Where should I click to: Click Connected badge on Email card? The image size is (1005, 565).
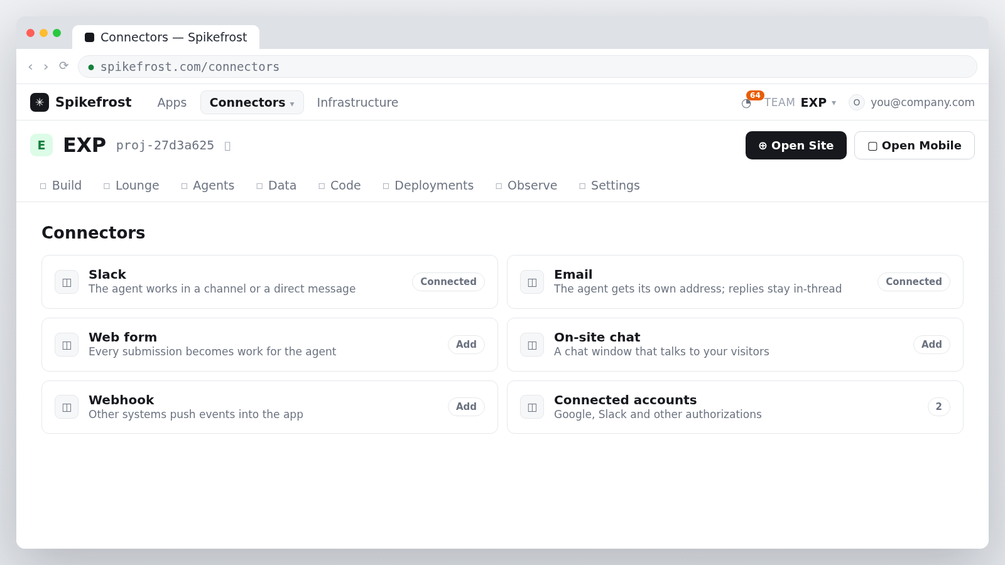pyautogui.click(x=914, y=282)
